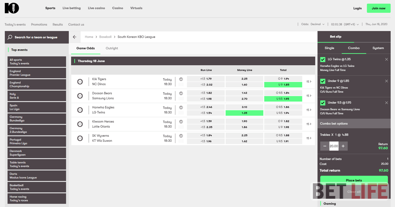Click Baseball in the breadcrumb
Viewport: 395px width, 207px height.
[x=105, y=37]
